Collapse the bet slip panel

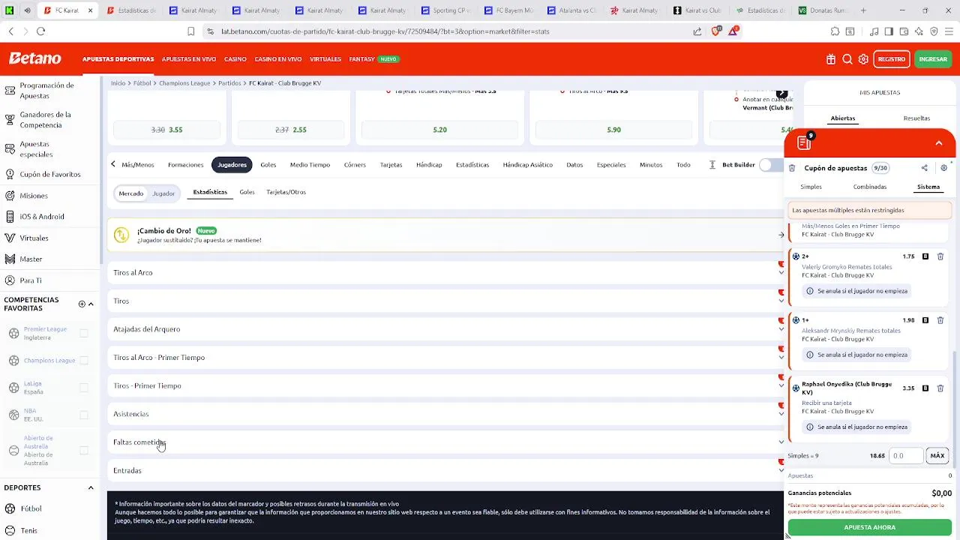point(938,143)
